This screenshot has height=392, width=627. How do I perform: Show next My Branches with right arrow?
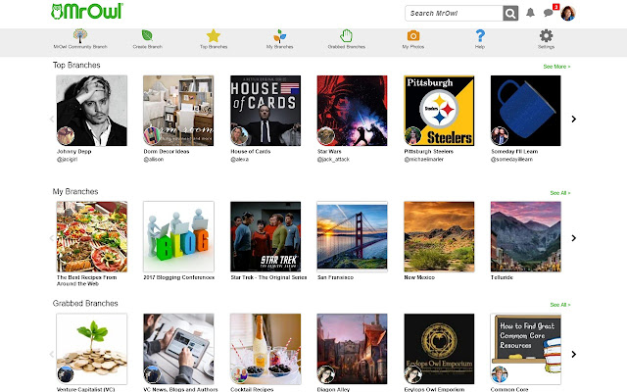574,238
